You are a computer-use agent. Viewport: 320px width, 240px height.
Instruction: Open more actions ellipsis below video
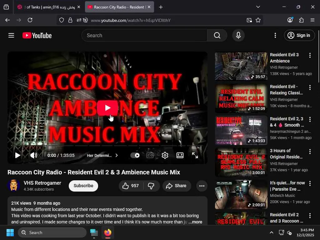click(202, 186)
